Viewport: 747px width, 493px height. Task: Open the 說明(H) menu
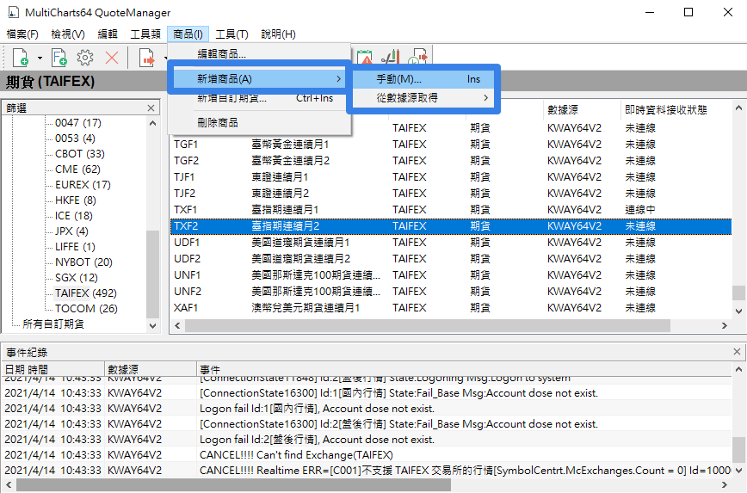coord(278,34)
